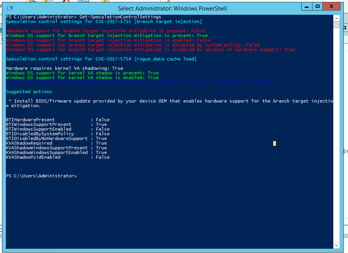Click the 'KVAShadowWindowsSupportPresent' property row
Viewport: 348px width, 253px height.
[57, 148]
